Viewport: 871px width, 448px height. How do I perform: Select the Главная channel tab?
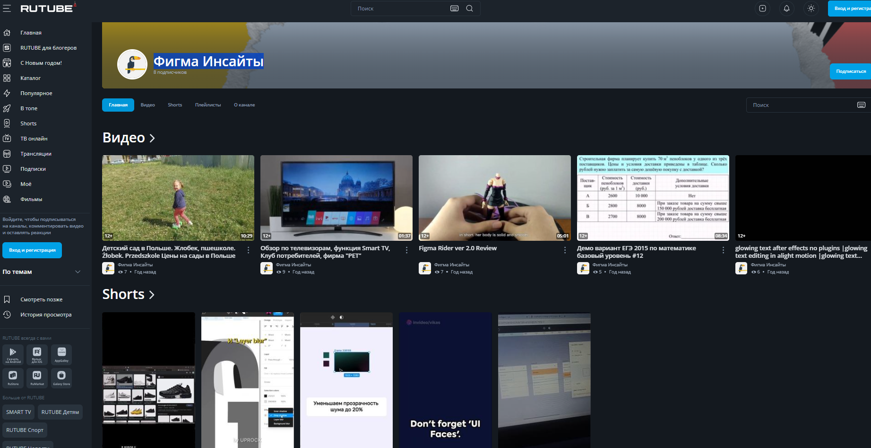click(x=118, y=105)
